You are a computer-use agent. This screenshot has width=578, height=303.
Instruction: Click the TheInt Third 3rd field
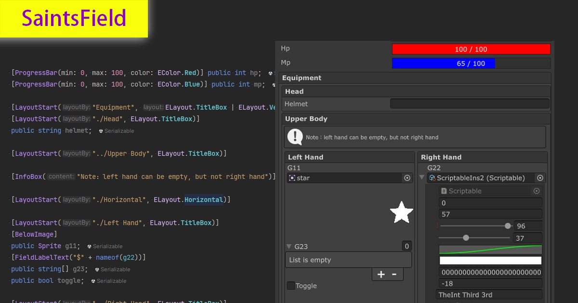pos(489,295)
